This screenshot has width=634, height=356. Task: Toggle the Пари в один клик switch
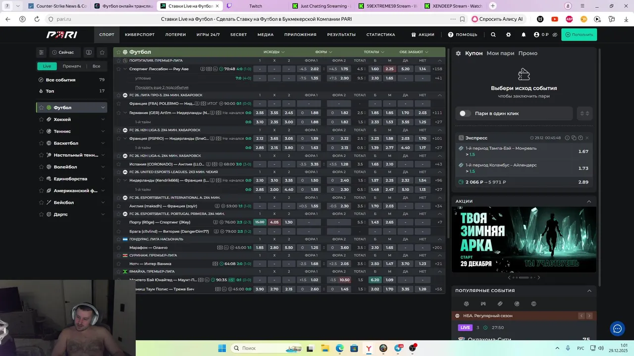[465, 113]
